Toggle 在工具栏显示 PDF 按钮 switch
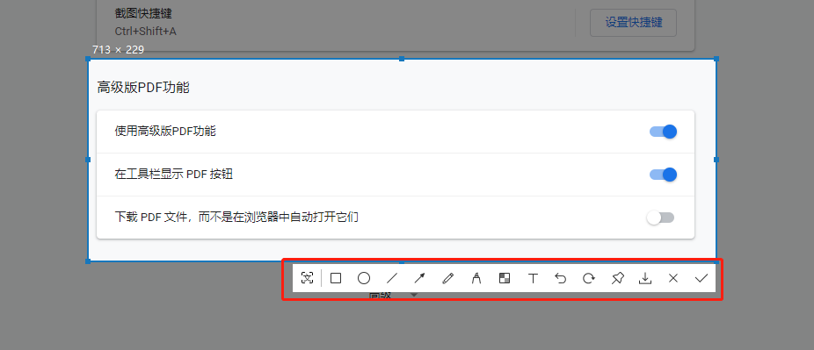The width and height of the screenshot is (814, 350). click(663, 175)
